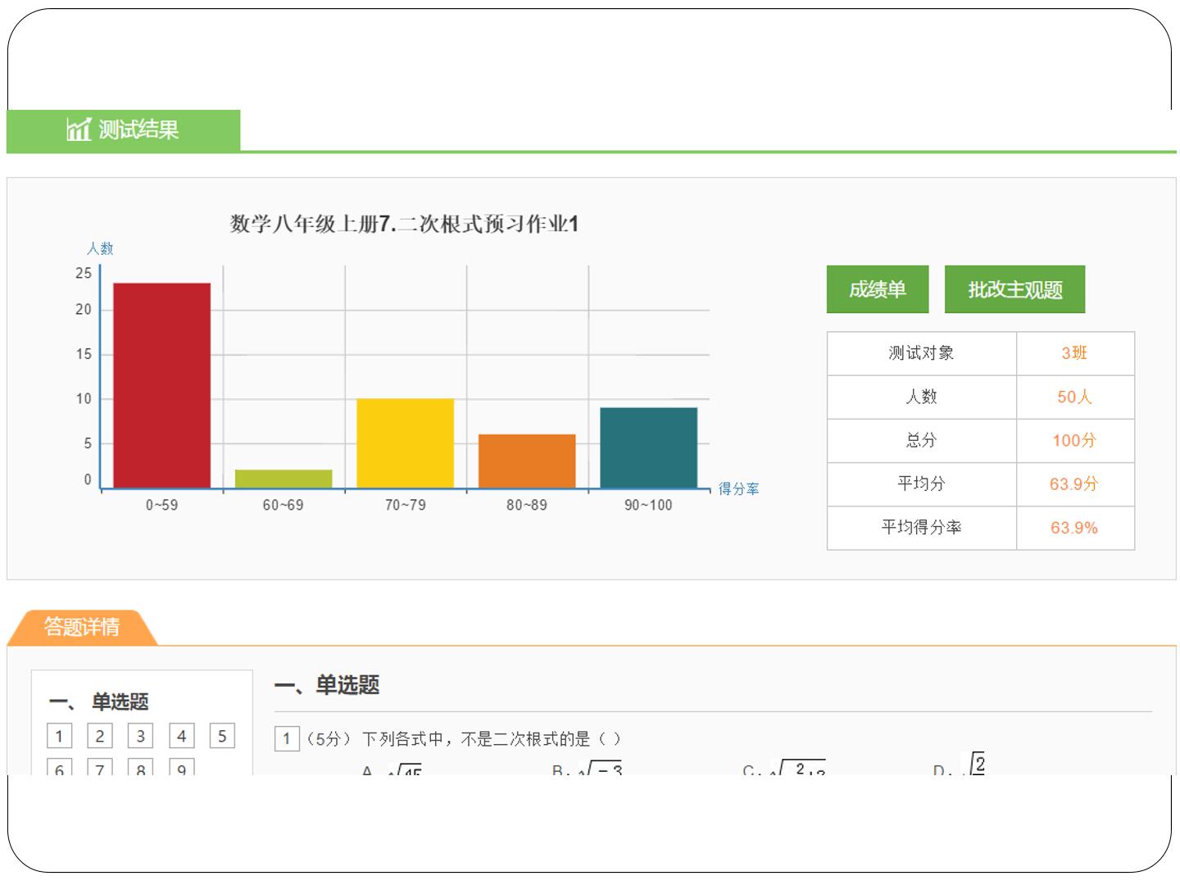
Task: Click the 90~100 axis label
Action: coord(648,506)
